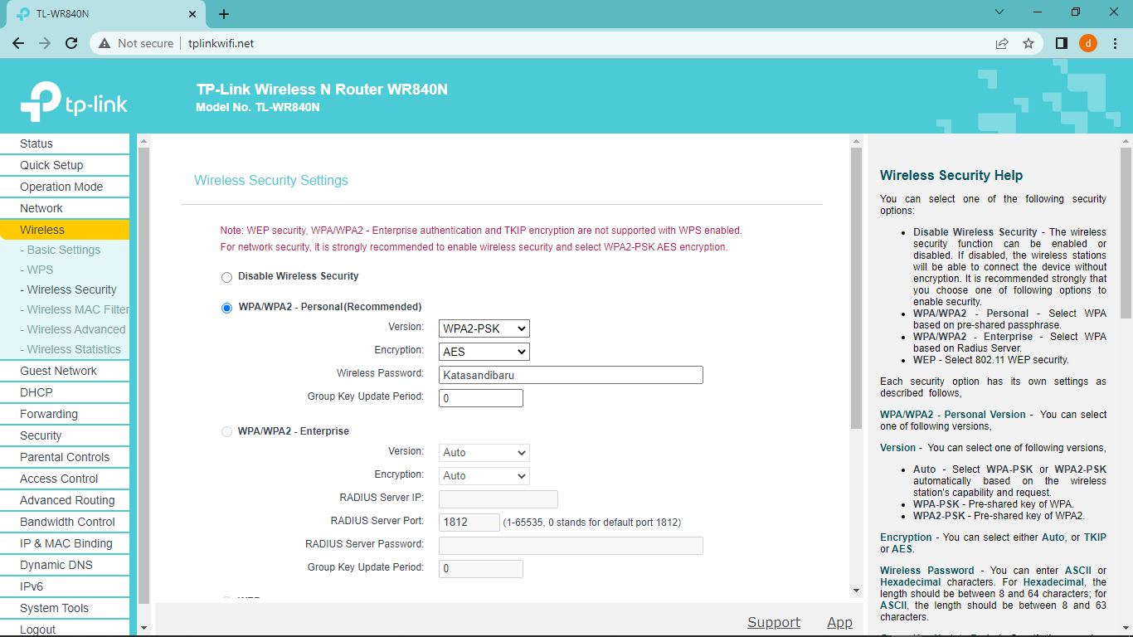1133x637 pixels.
Task: Click Logout in the sidebar
Action: pos(65,629)
